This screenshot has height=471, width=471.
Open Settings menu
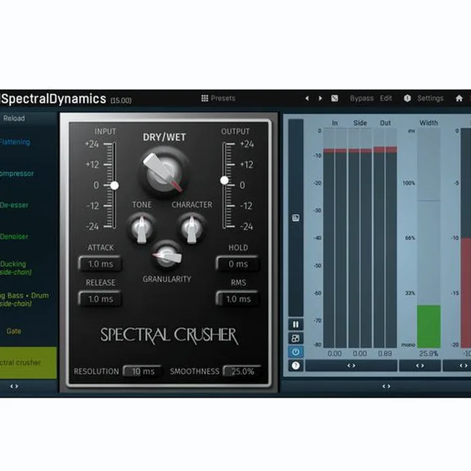pyautogui.click(x=430, y=98)
